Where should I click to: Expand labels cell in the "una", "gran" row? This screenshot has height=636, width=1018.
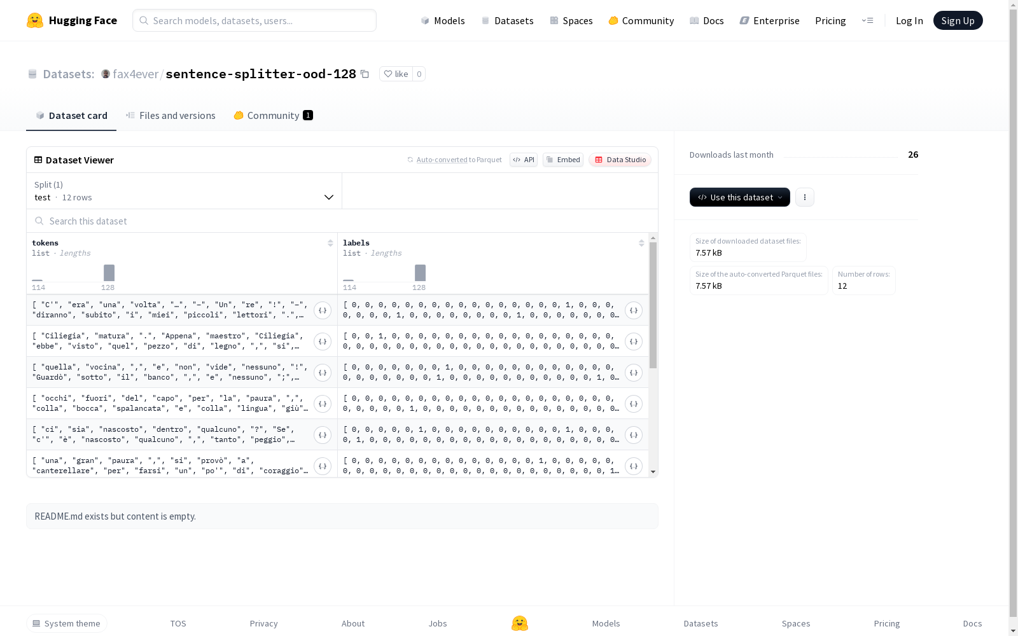click(634, 466)
